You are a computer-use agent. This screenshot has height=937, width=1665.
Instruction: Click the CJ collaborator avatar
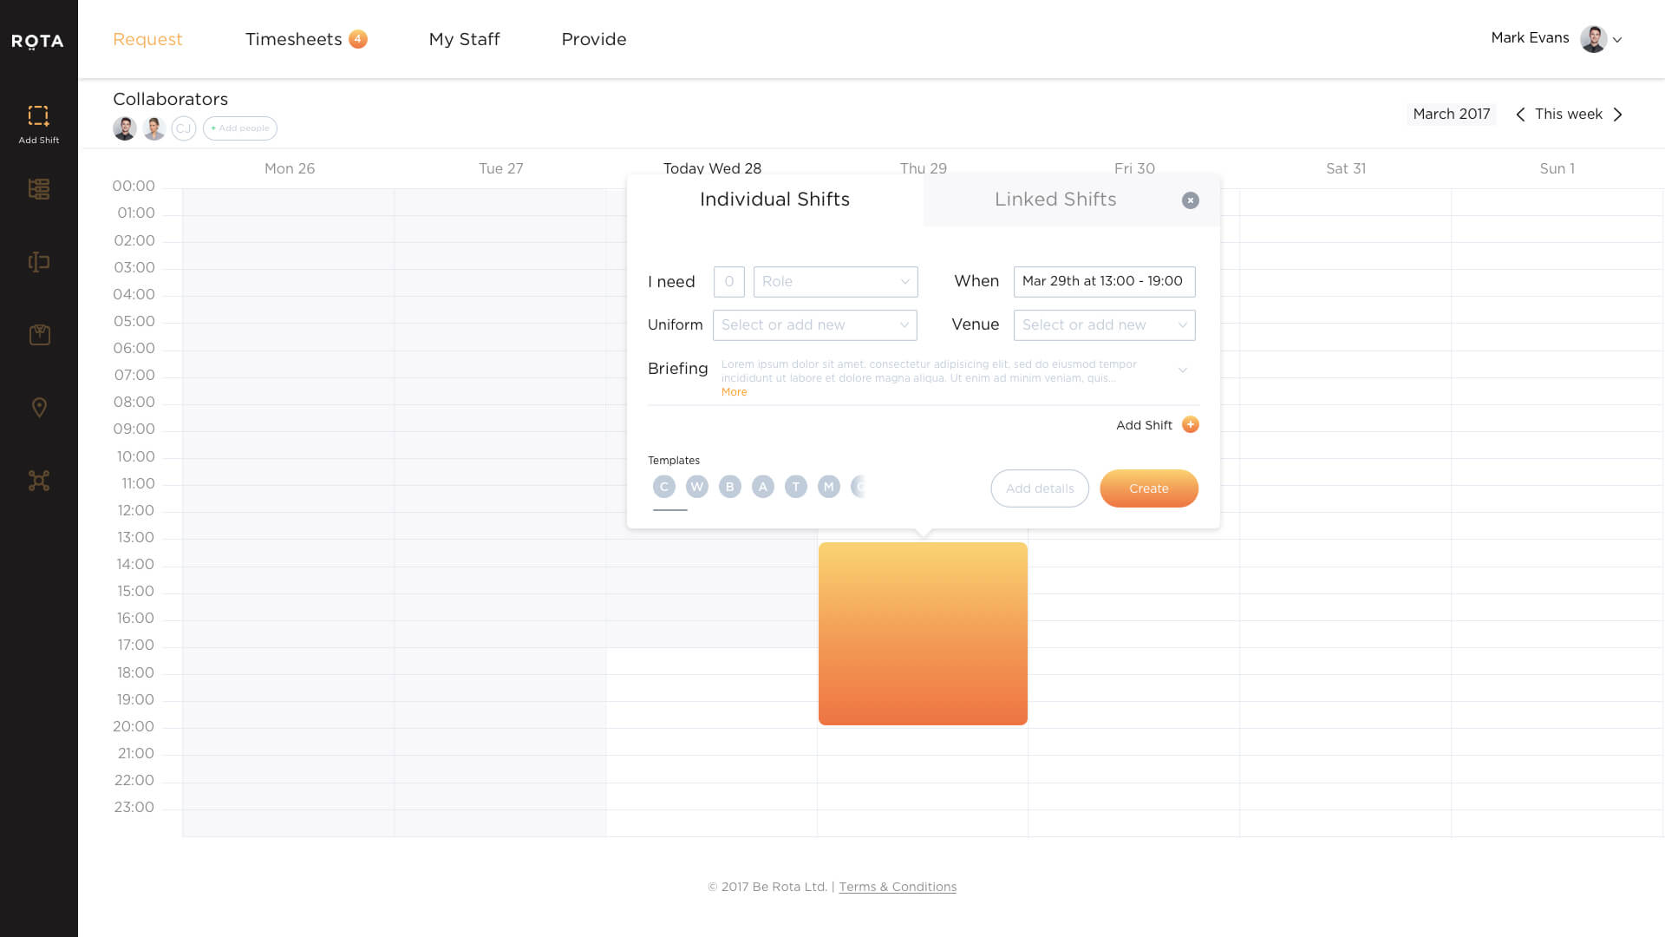point(184,128)
